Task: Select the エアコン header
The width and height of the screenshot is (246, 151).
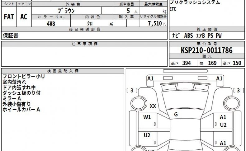Action: click(24, 4)
